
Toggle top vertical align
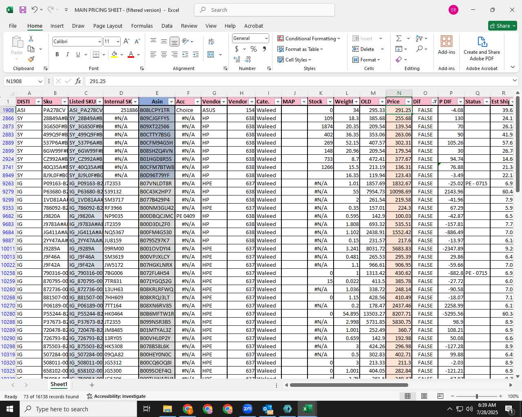pos(153,41)
